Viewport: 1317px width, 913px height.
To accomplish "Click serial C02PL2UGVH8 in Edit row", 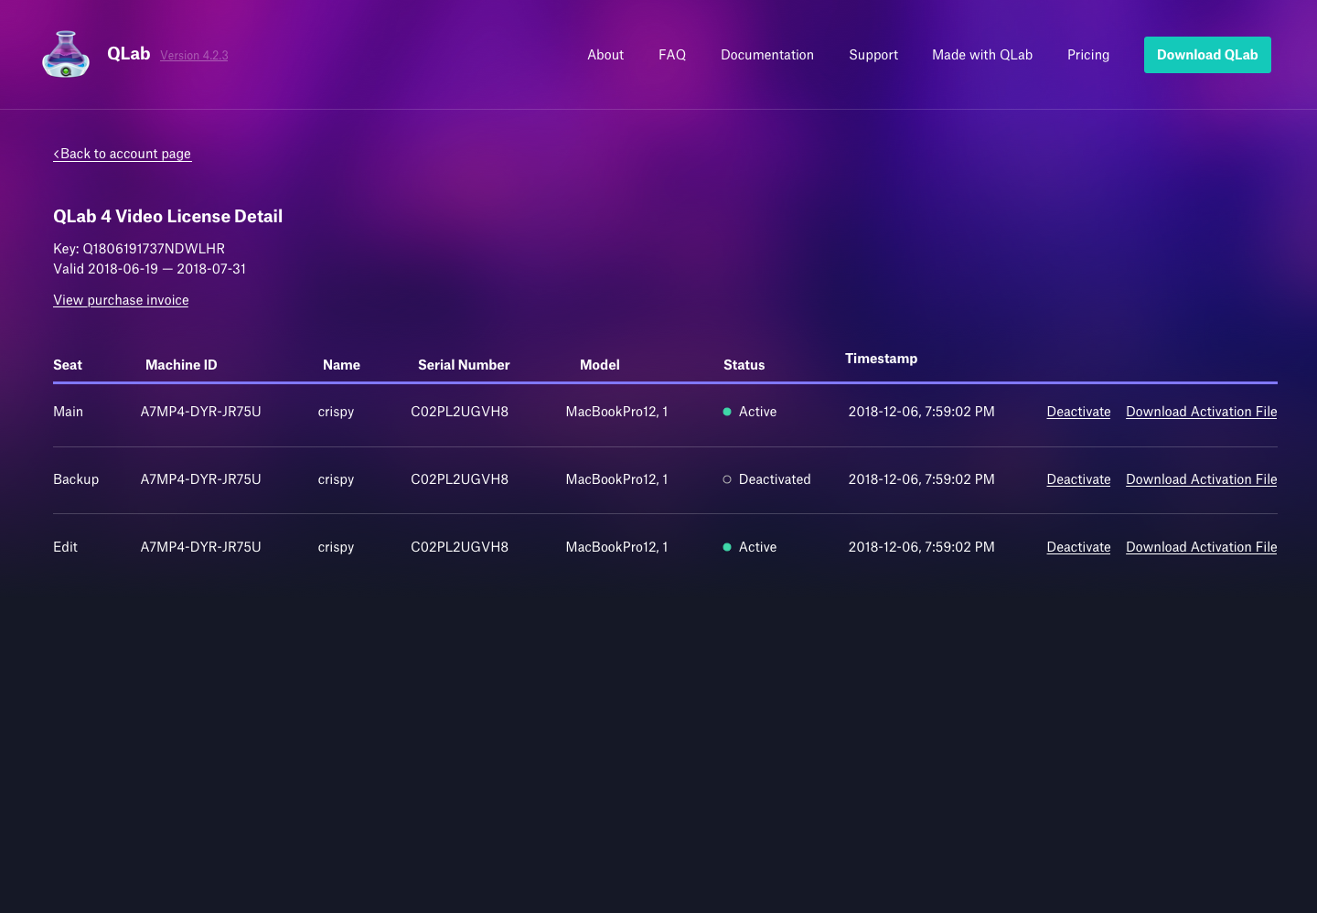I will (459, 547).
